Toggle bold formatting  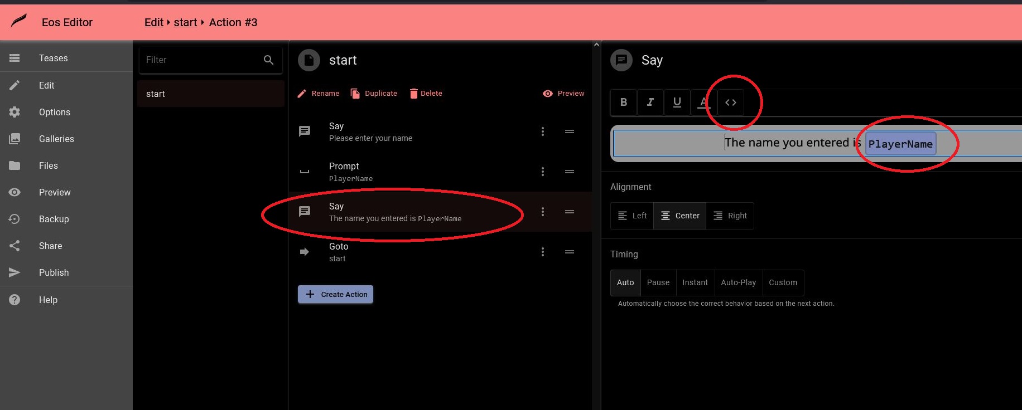624,102
